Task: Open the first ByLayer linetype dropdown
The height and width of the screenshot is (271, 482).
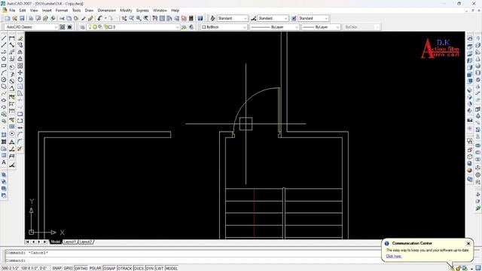Action: (274, 27)
